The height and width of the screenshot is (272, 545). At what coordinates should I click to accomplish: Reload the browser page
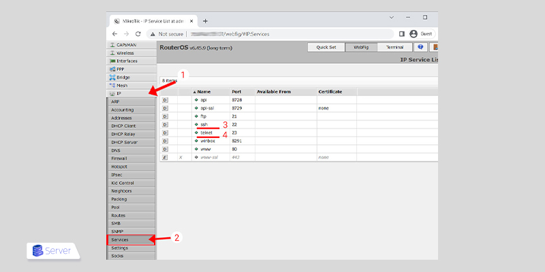[x=138, y=34]
